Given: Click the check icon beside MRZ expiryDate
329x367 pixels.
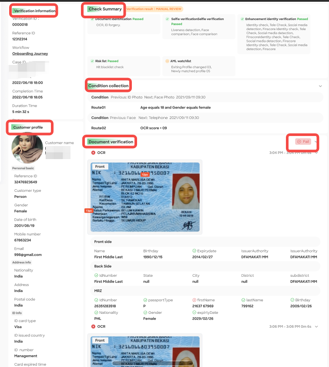Looking at the screenshot, I should [x=194, y=313].
